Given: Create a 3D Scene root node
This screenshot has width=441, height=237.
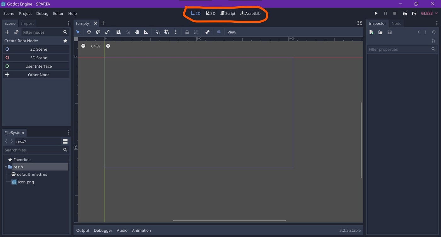Looking at the screenshot, I should click(x=36, y=58).
